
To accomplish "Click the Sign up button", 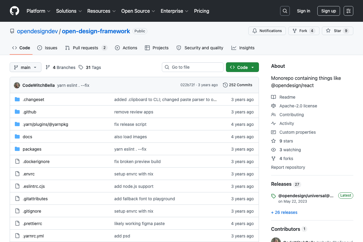I will (329, 11).
